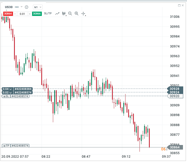Click the 30984 price axis label
The height and width of the screenshot is (162, 187).
[x=175, y=36]
